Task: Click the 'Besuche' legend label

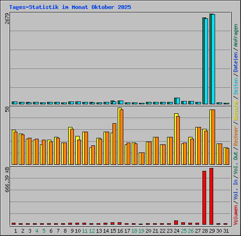Action: click(236, 110)
